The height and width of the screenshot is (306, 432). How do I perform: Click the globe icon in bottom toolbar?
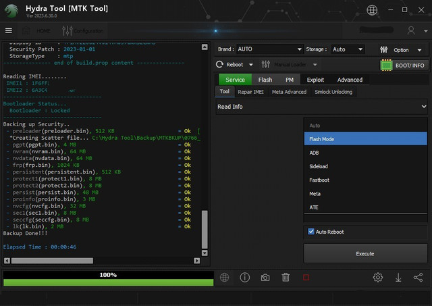tap(224, 278)
